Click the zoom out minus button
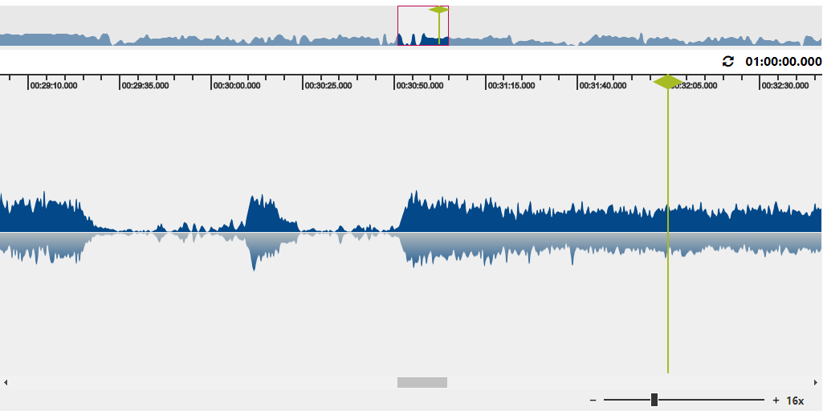823x415 pixels. [x=593, y=400]
